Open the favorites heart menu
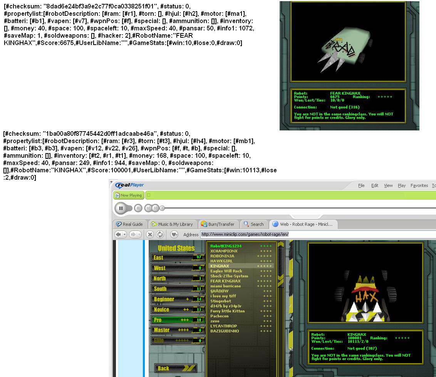 (174, 235)
